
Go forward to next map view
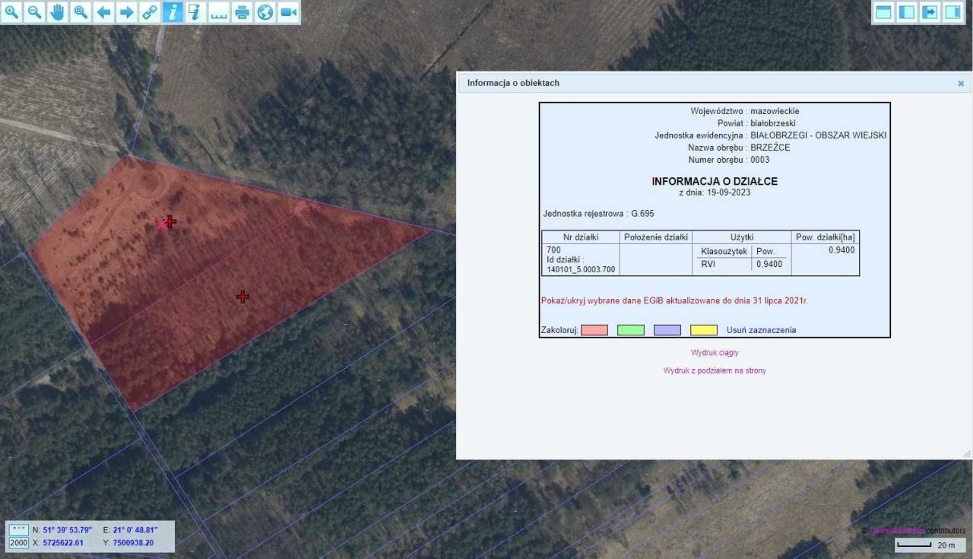tap(127, 12)
